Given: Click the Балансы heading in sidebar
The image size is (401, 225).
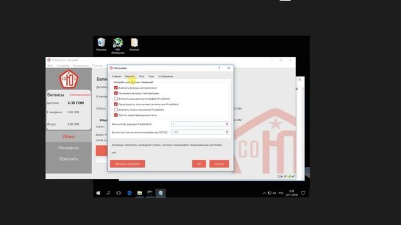Looking at the screenshot, I should coord(55,94).
